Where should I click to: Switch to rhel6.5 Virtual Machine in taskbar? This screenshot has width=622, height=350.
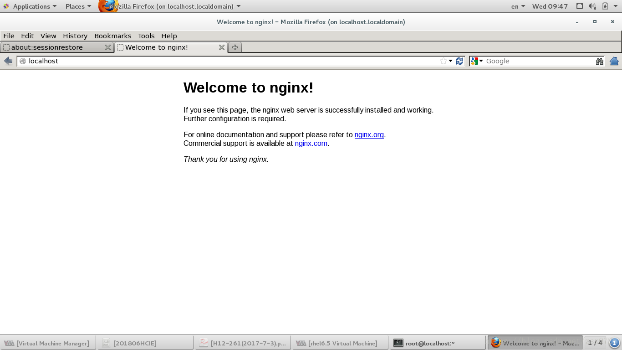[340, 343]
